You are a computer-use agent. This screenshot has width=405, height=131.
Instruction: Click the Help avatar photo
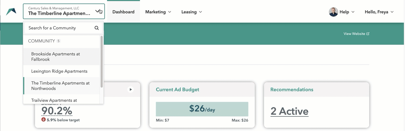(x=333, y=12)
